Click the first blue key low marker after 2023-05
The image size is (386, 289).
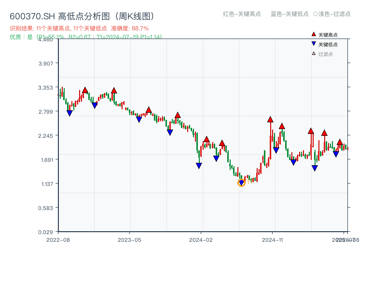[139, 119]
